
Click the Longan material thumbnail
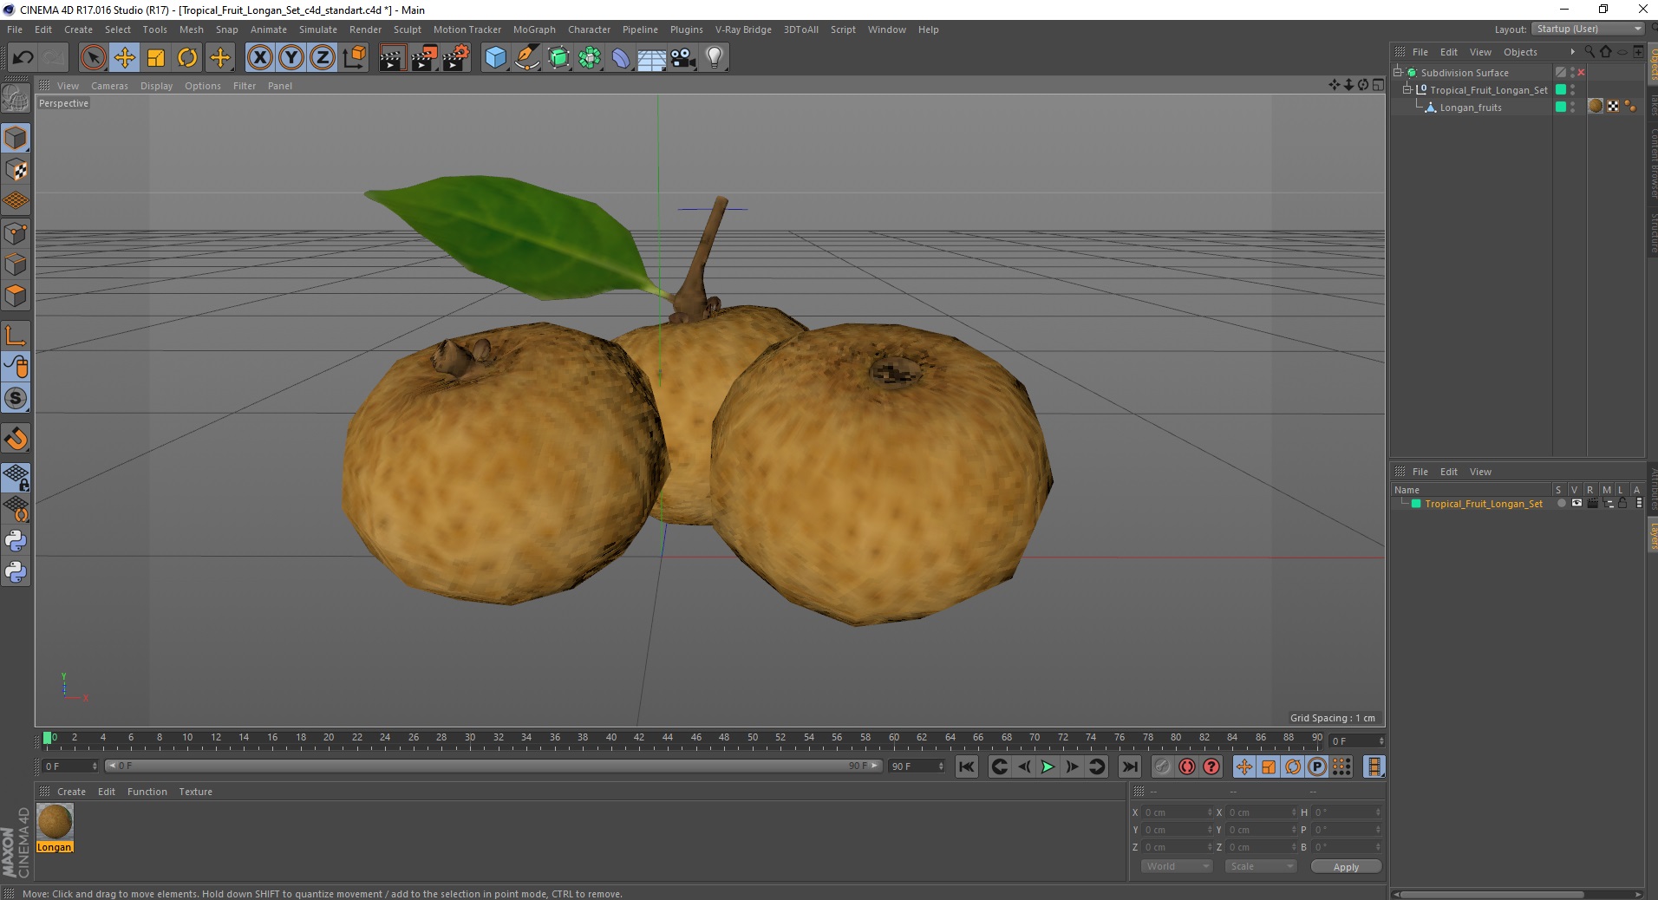click(55, 821)
